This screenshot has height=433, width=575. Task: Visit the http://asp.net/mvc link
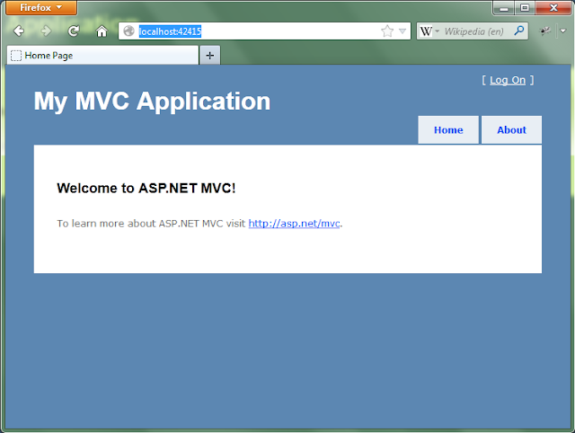pyautogui.click(x=294, y=224)
